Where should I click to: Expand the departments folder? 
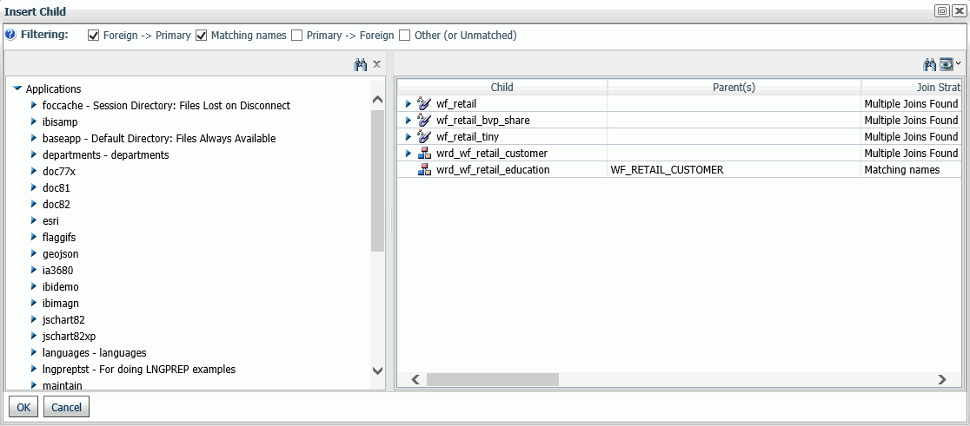tap(34, 155)
